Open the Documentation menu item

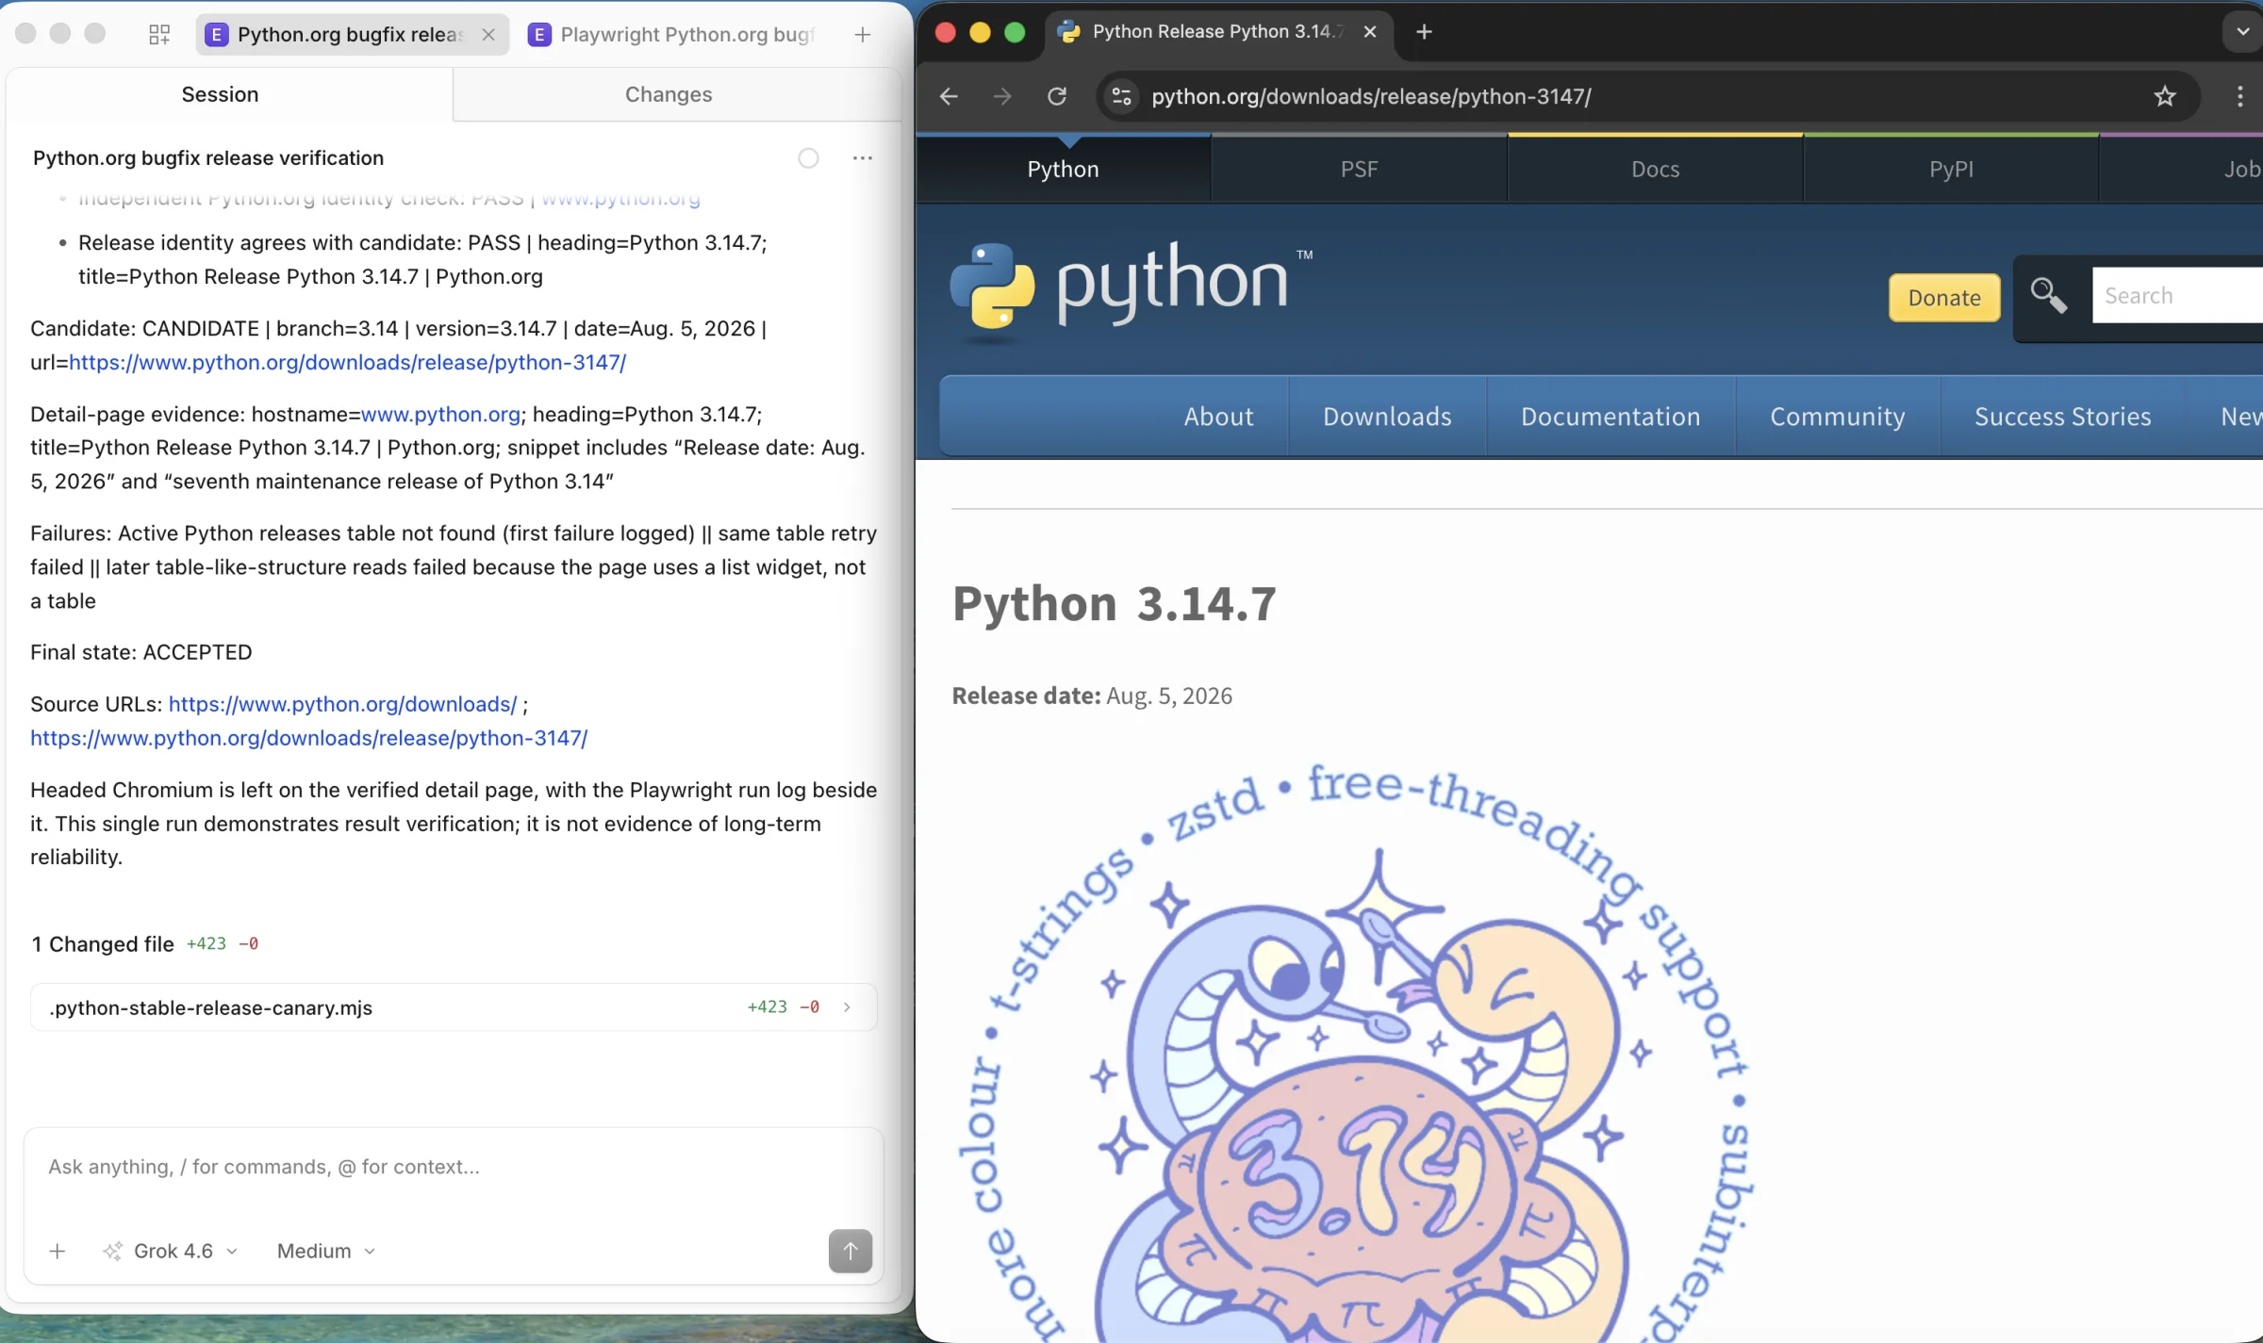coord(1611,417)
